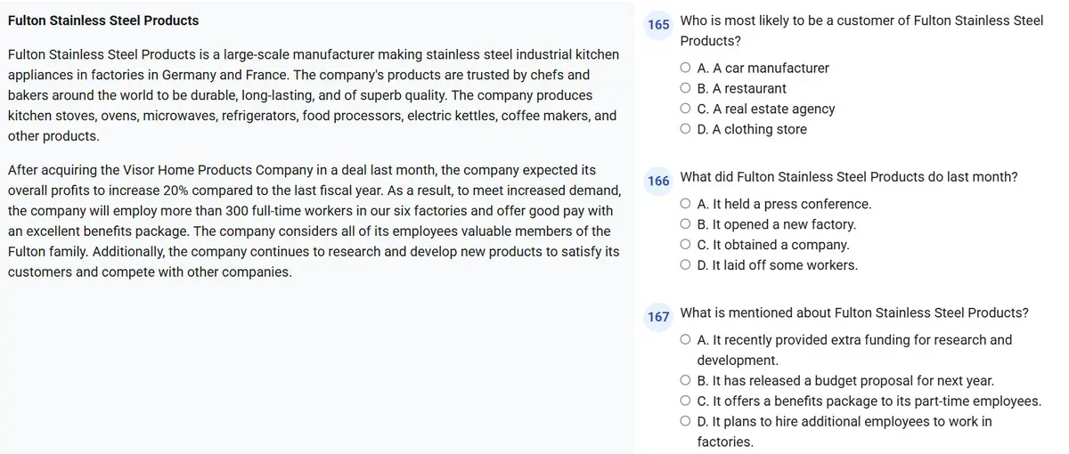Choose A. It held a press conference
Viewport: 1069px width, 454px height.
point(685,204)
